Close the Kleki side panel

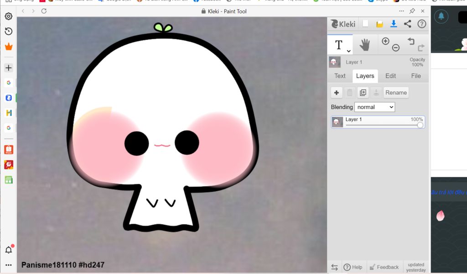[x=423, y=11]
